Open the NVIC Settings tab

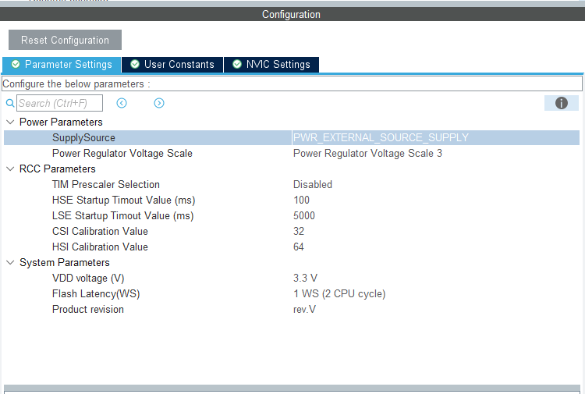271,65
